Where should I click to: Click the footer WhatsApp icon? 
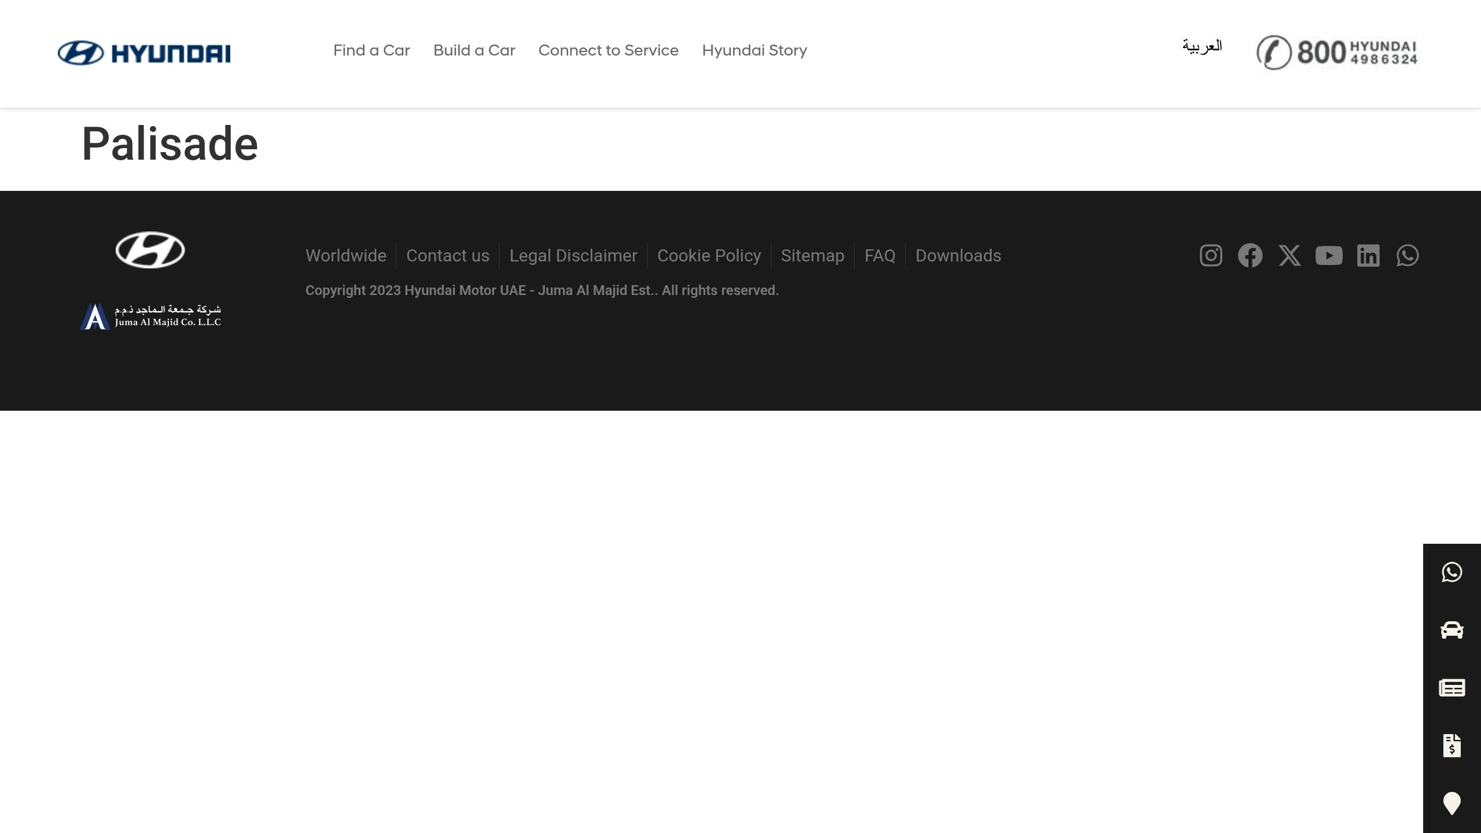point(1408,255)
